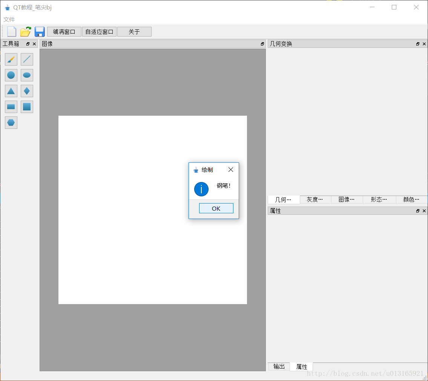Click the 钢笔! message text
The height and width of the screenshot is (381, 428).
224,186
